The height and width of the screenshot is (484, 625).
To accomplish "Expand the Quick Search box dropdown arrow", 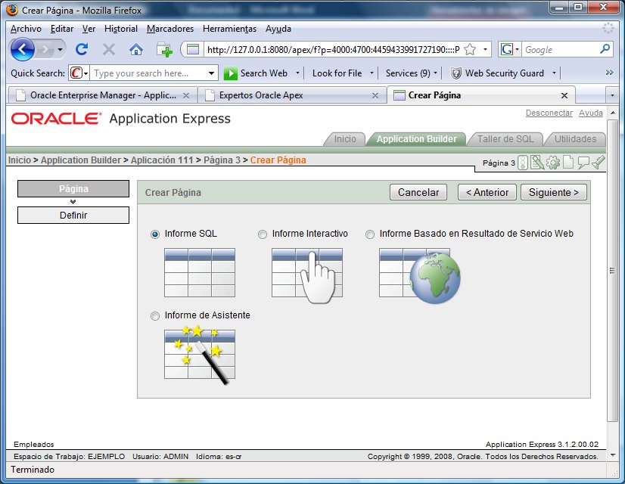I will [212, 73].
